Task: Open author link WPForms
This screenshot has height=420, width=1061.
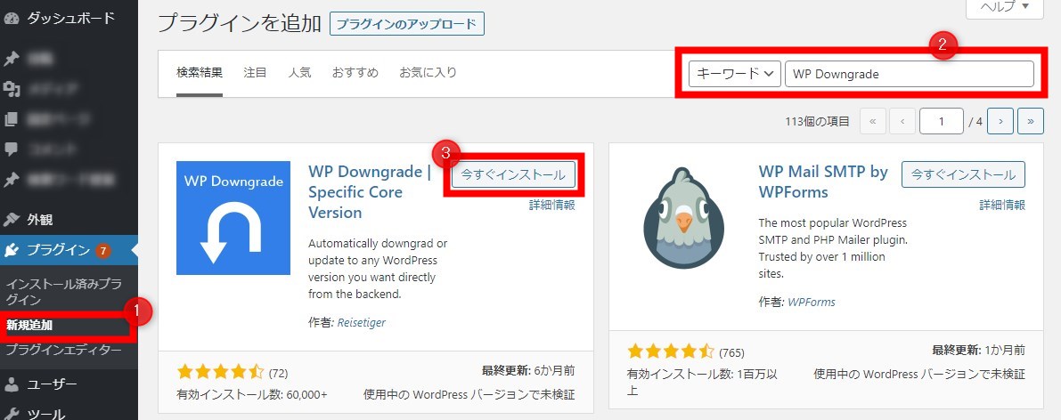Action: (x=812, y=303)
